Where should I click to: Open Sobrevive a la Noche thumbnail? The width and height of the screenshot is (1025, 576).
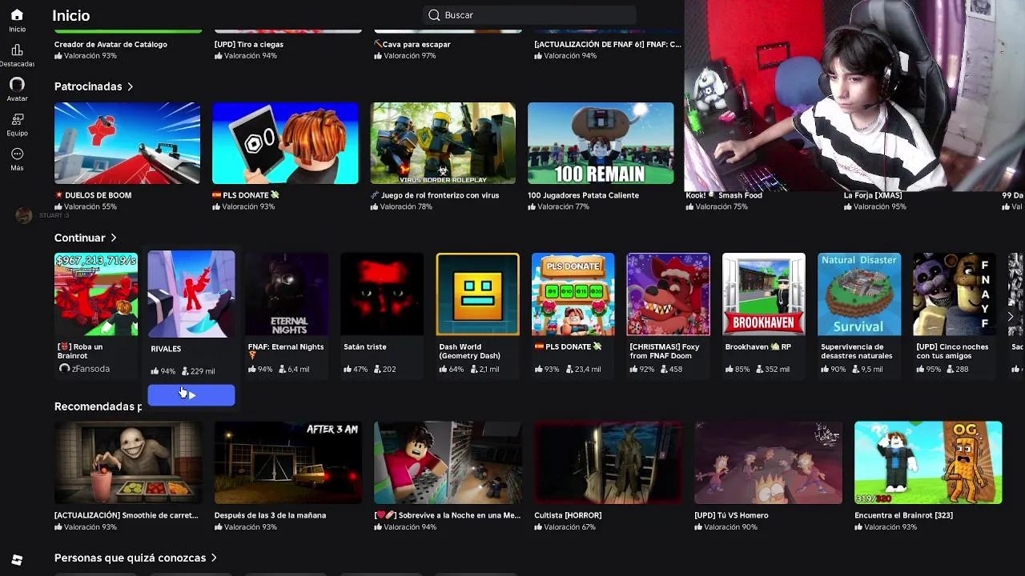pyautogui.click(x=448, y=462)
